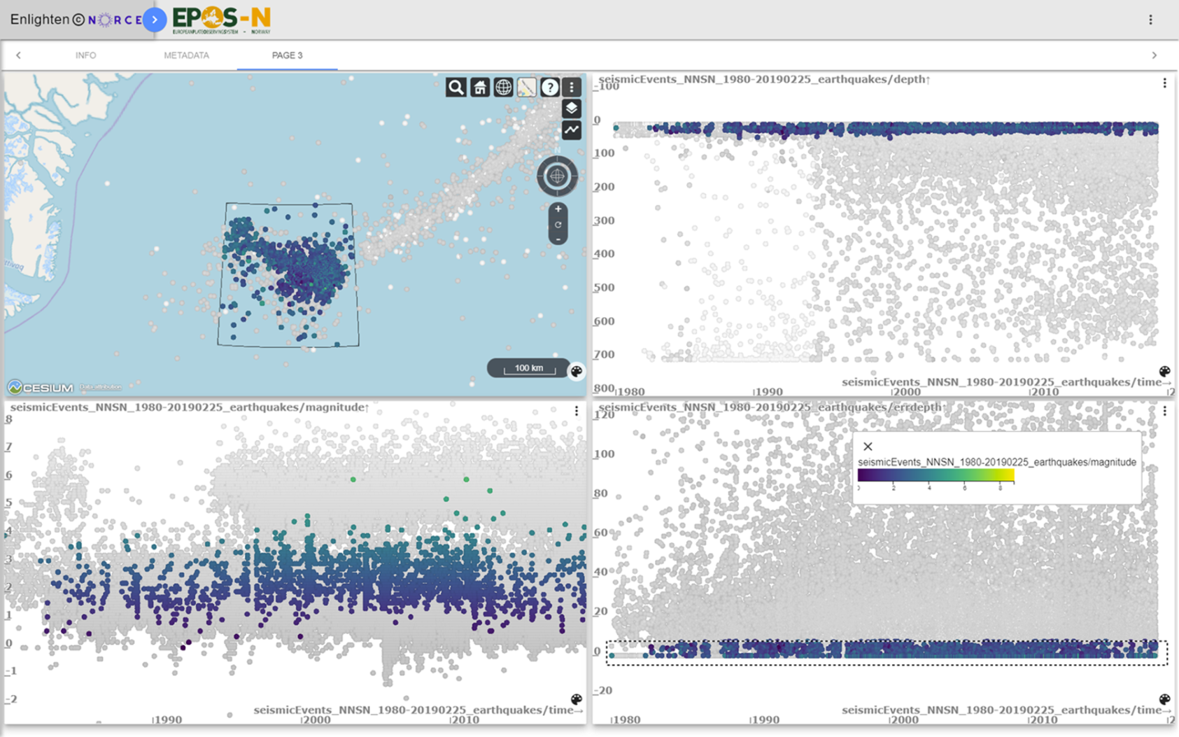Open the color palette icon on the depth chart
The width and height of the screenshot is (1179, 737).
(1164, 372)
